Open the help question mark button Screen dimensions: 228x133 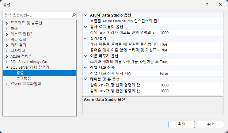tap(207, 5)
